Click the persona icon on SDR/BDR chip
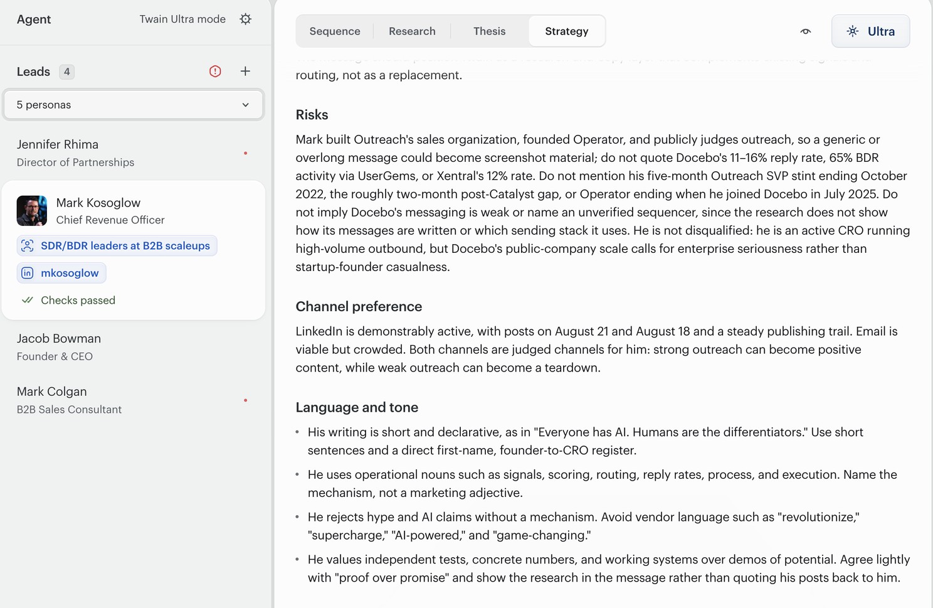Image resolution: width=933 pixels, height=608 pixels. [x=28, y=246]
